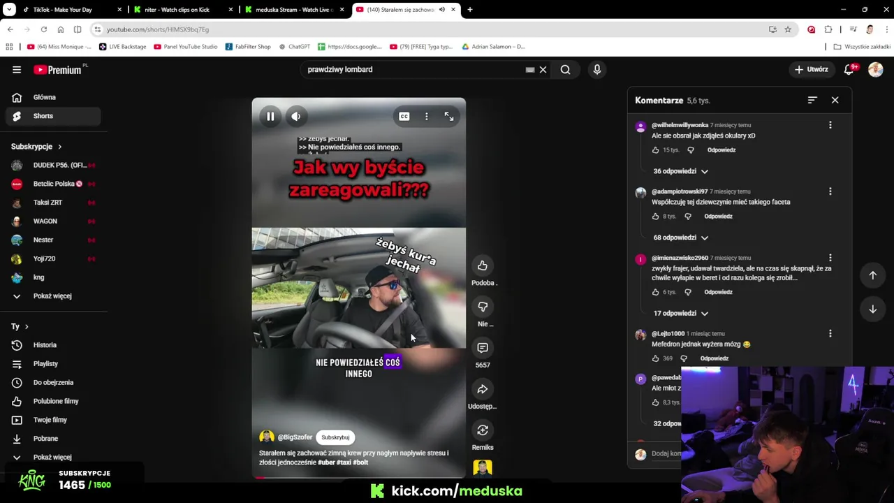
Task: Open Historia in the sidebar
Action: (x=53, y=345)
